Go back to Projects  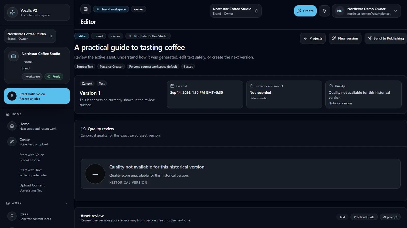tap(313, 38)
